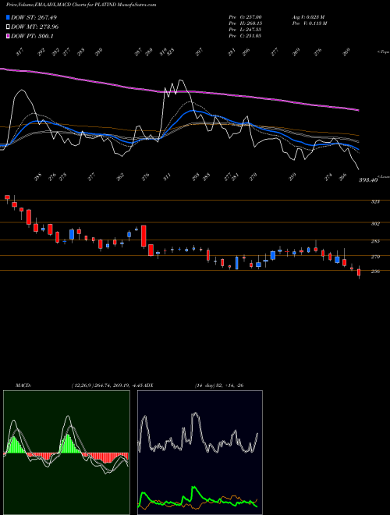Click the MACD (12,26,9) values text

108,385
